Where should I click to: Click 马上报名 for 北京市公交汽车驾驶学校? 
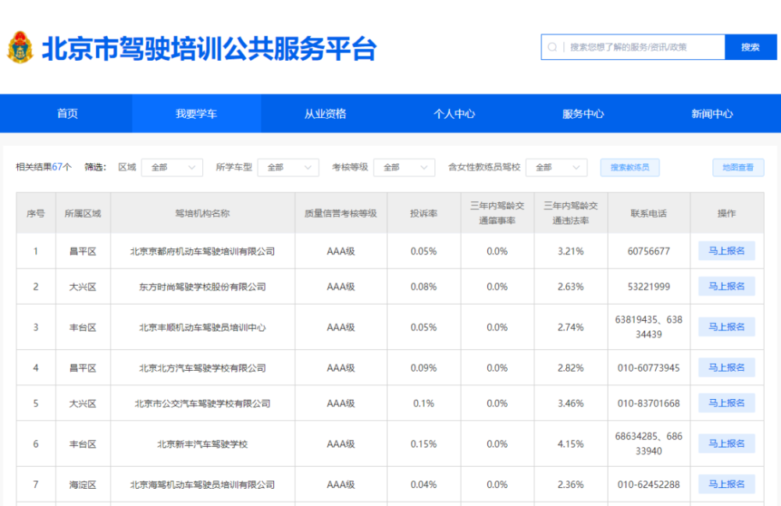(x=726, y=403)
